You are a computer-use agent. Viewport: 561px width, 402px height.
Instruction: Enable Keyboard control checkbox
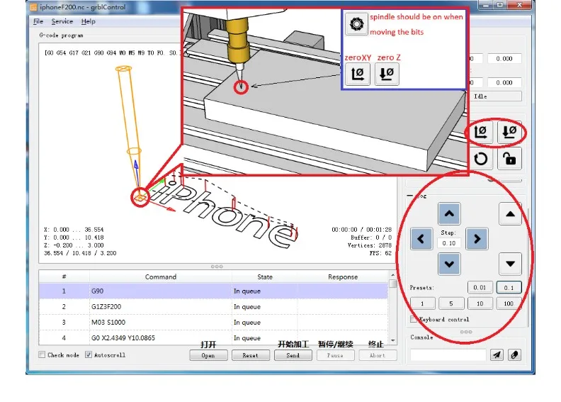pyautogui.click(x=414, y=319)
